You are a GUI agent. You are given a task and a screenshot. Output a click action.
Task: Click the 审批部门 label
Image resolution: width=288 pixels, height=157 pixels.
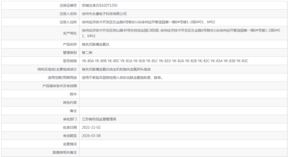[x=70, y=119]
